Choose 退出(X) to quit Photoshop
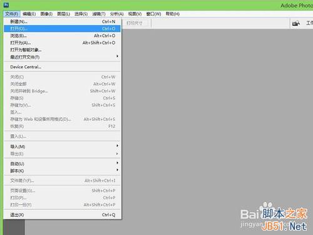The width and height of the screenshot is (313, 235). [62, 215]
